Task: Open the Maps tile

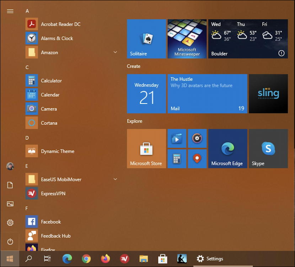Action: click(197, 159)
